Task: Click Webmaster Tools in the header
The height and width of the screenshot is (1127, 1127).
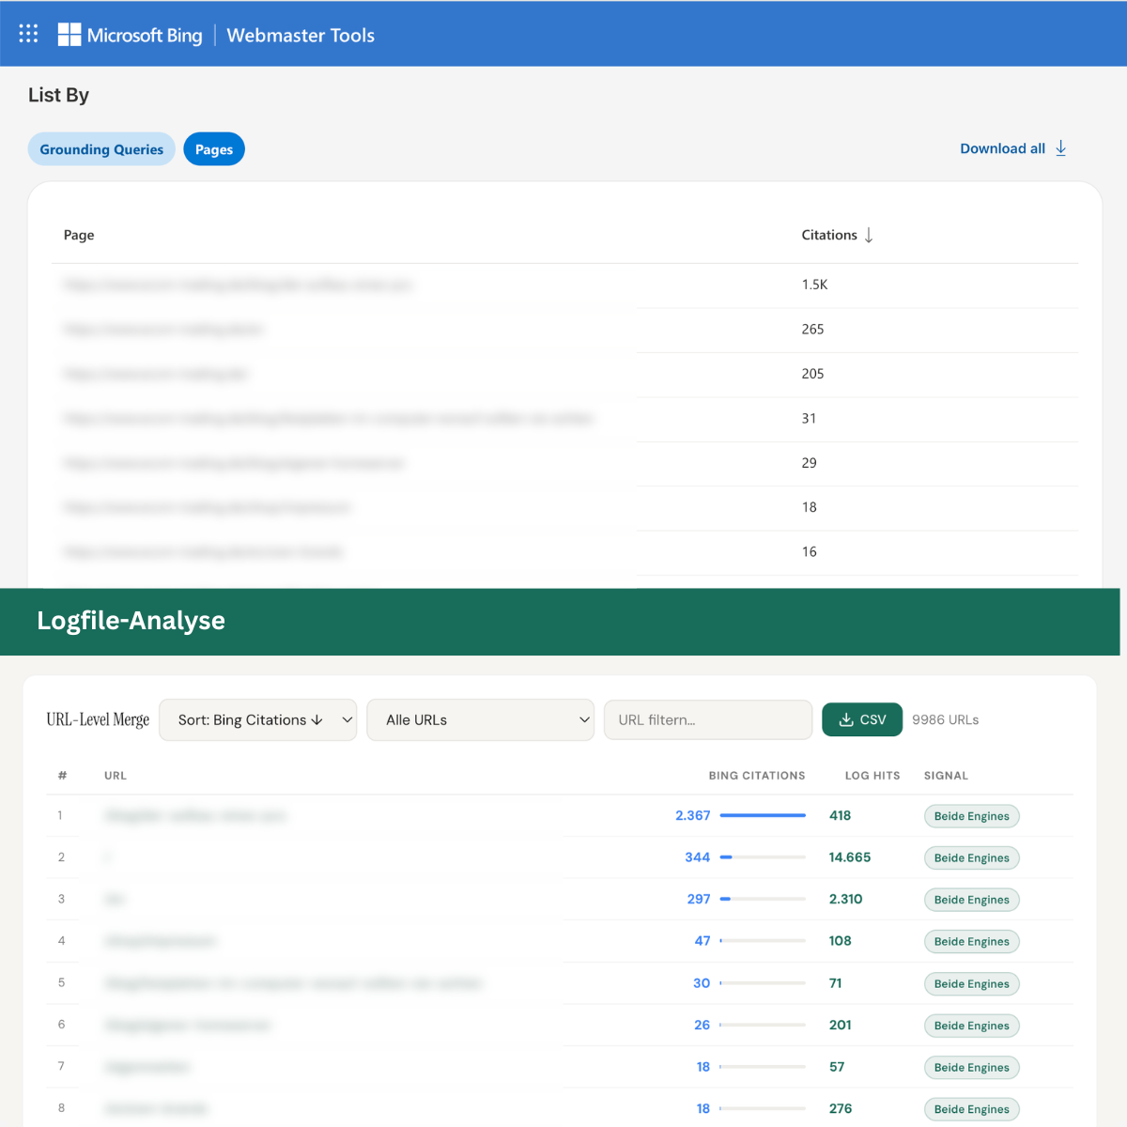Action: (300, 35)
